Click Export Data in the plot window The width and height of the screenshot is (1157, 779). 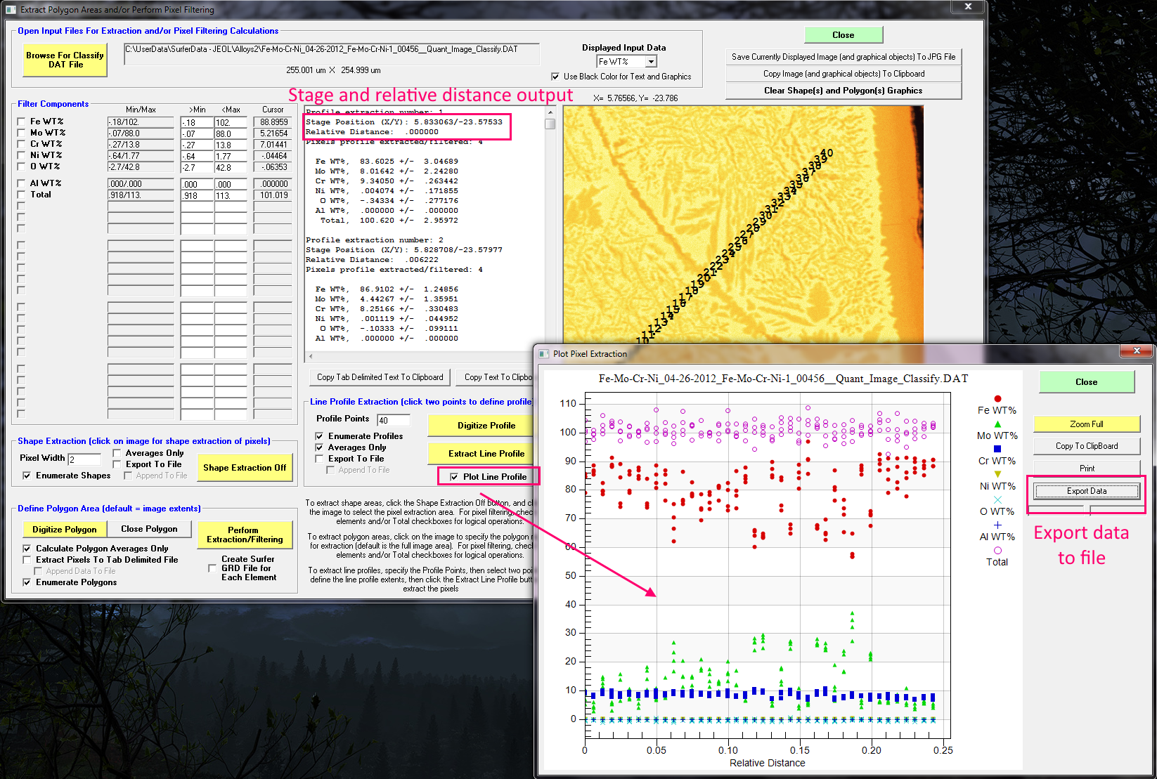[x=1086, y=491]
